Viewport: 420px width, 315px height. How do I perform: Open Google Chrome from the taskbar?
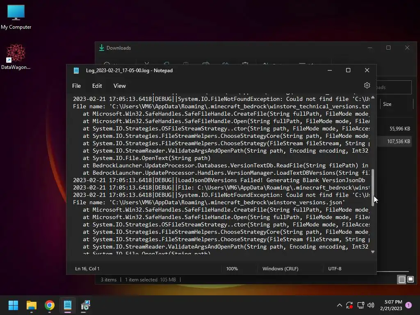coord(50,305)
